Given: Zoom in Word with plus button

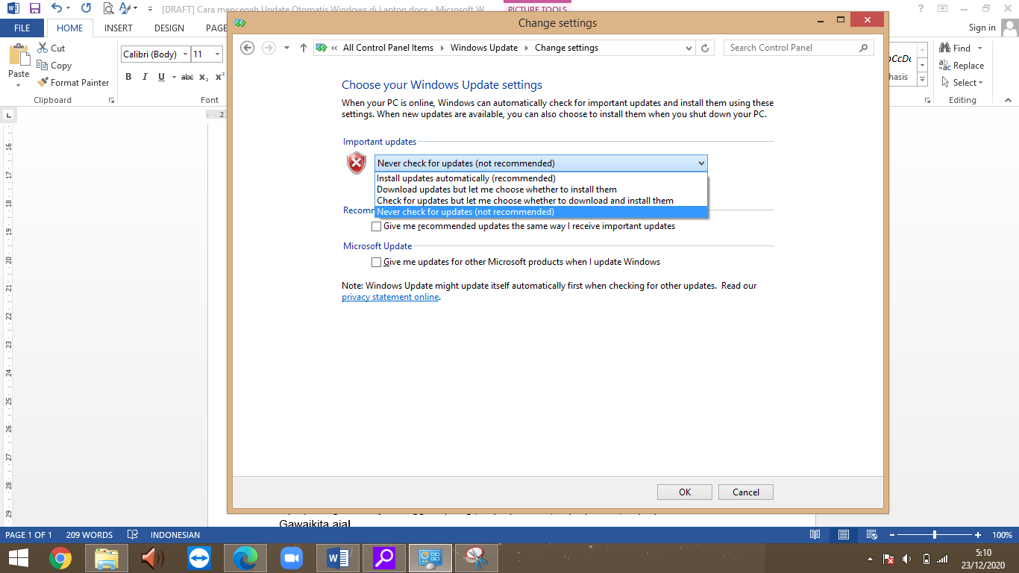Looking at the screenshot, I should click(x=978, y=535).
